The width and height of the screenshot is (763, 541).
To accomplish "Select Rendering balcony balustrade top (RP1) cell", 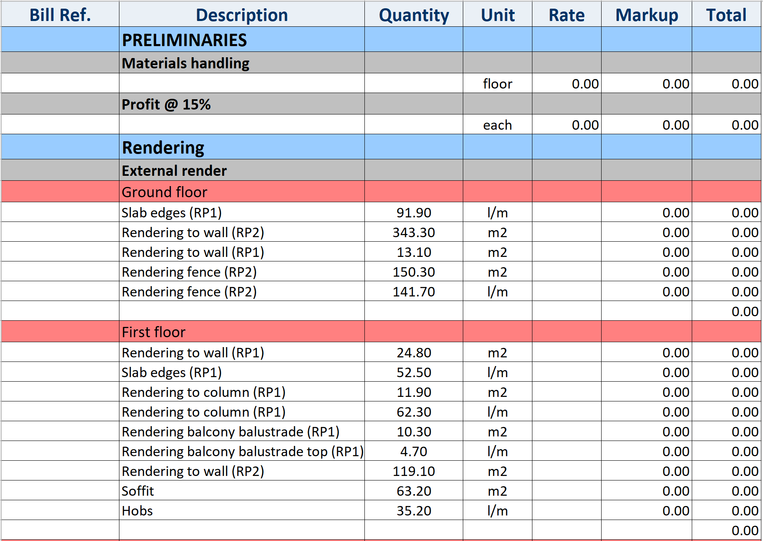I will (243, 451).
